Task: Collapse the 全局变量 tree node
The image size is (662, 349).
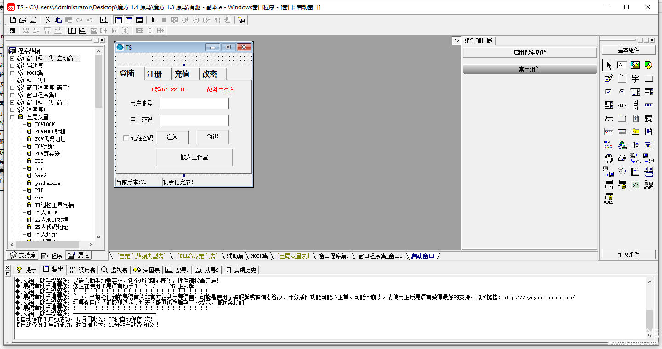Action: (x=12, y=117)
